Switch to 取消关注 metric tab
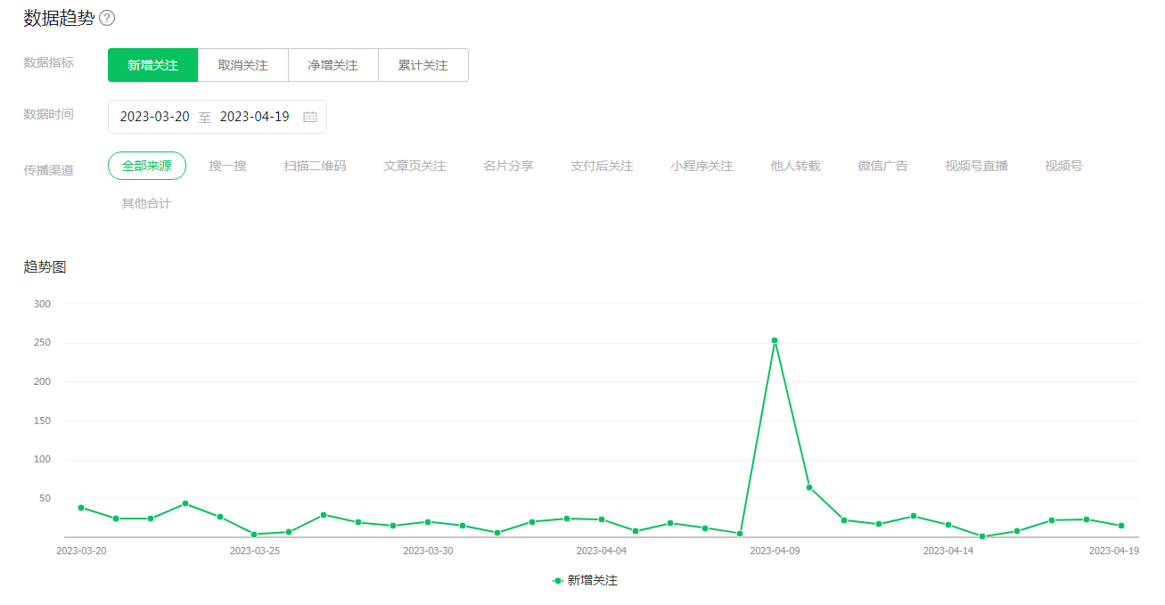 242,65
